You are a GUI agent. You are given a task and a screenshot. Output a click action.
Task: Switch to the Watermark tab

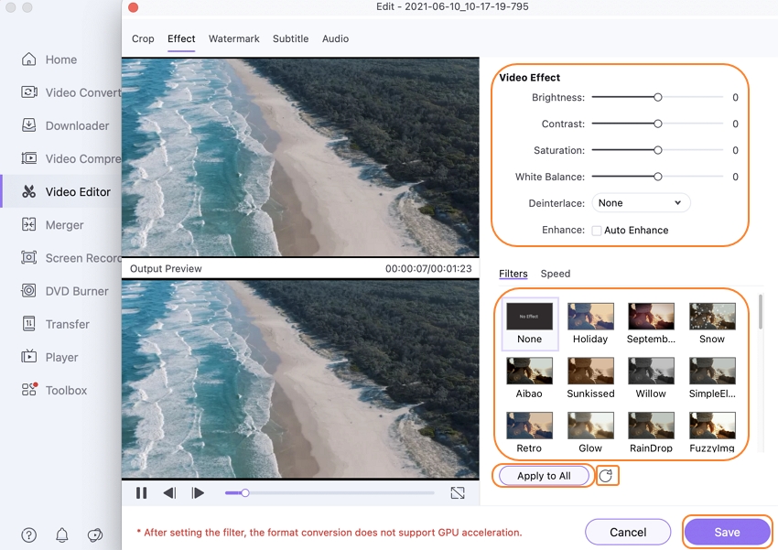pyautogui.click(x=233, y=38)
